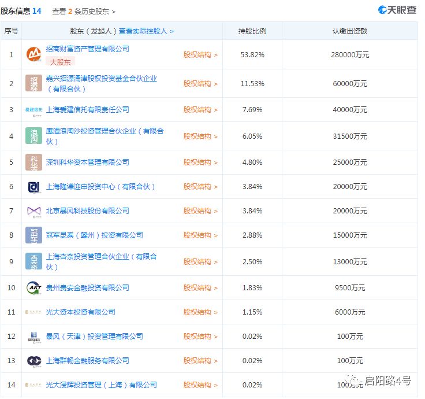Select the 9500万元 capital amount
The width and height of the screenshot is (425, 399).
coord(350,288)
